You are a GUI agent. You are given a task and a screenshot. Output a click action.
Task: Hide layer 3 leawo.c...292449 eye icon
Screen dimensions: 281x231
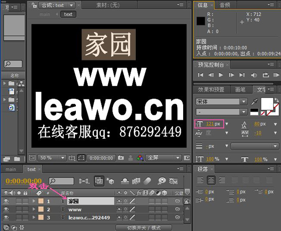coord(6,217)
